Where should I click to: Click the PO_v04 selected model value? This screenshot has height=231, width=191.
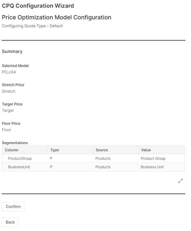pos(9,72)
